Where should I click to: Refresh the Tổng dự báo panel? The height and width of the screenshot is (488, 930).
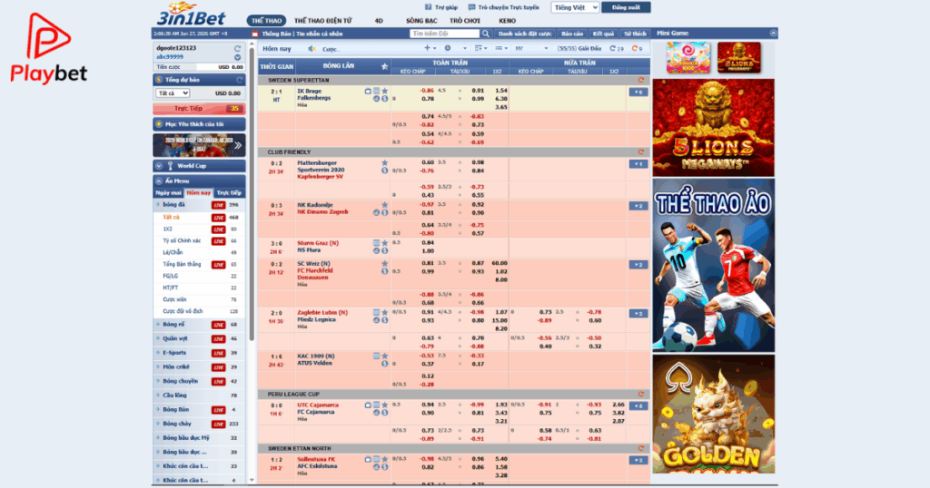(240, 79)
